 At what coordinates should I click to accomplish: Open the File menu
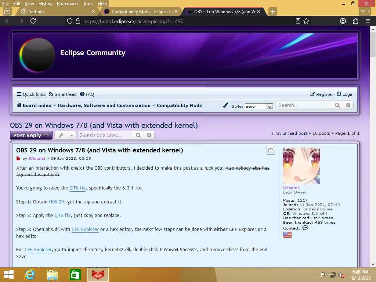5,4
